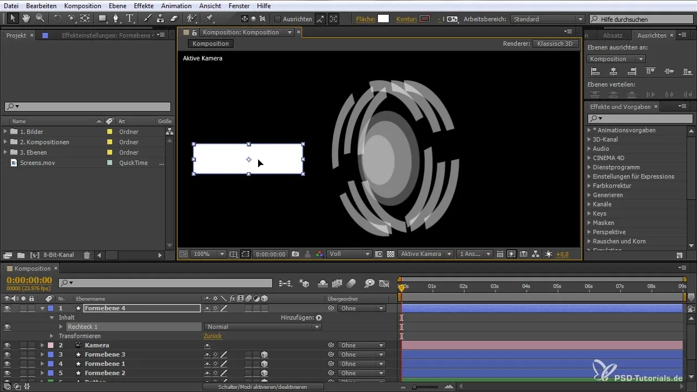Click the 8-Bit-Kanal color depth button
This screenshot has height=392, width=697.
click(x=59, y=255)
